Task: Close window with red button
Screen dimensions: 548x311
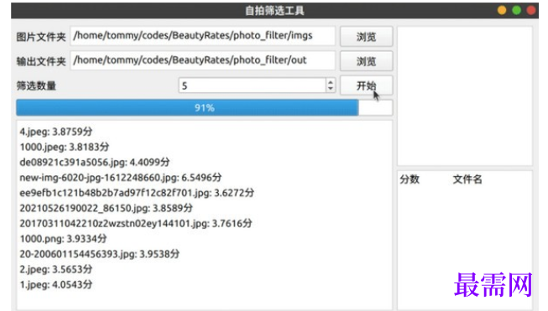Action: (x=531, y=10)
